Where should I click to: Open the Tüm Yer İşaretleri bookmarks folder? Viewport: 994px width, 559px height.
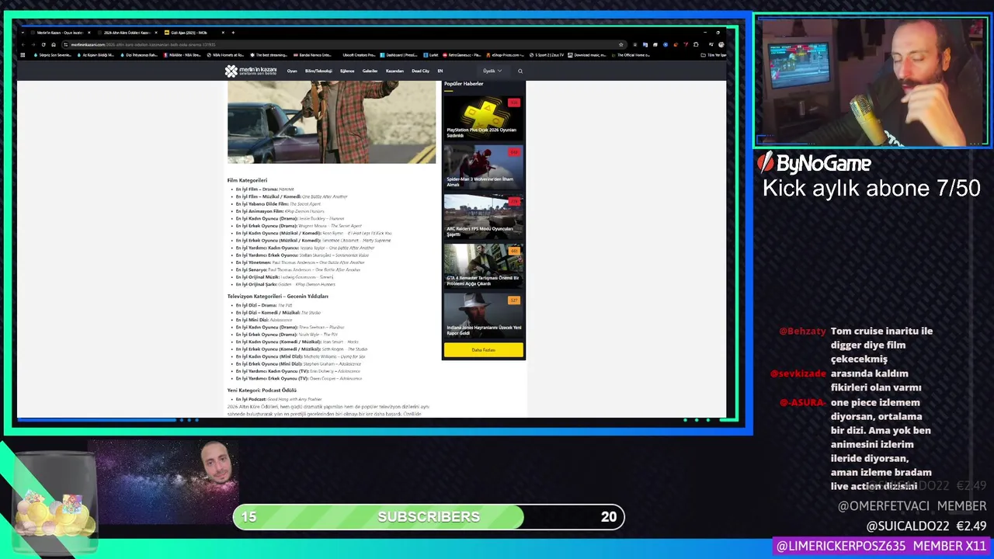[x=712, y=55]
